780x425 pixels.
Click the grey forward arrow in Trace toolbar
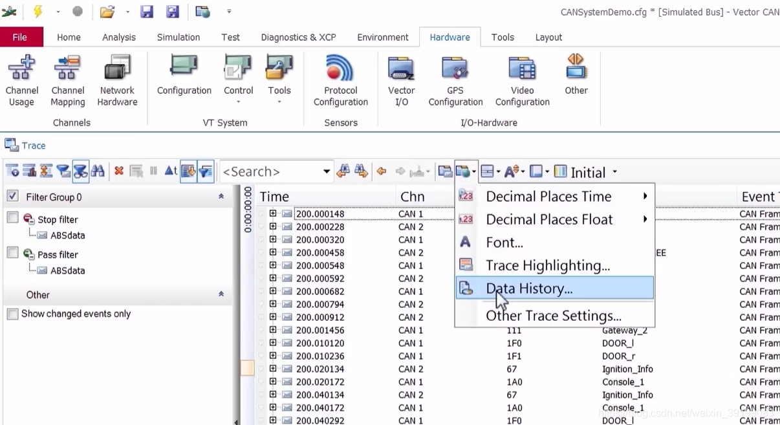point(400,171)
